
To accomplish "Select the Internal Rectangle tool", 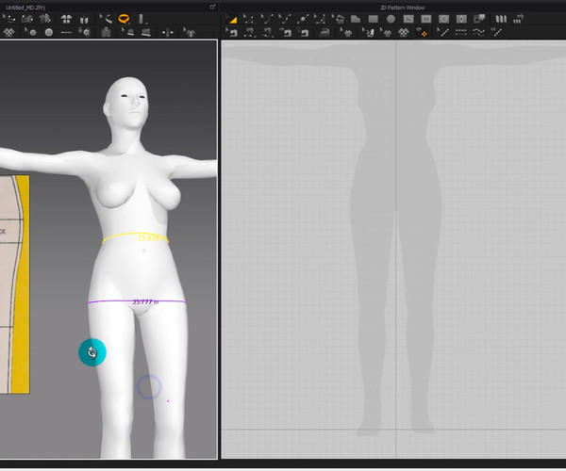I will (426, 19).
